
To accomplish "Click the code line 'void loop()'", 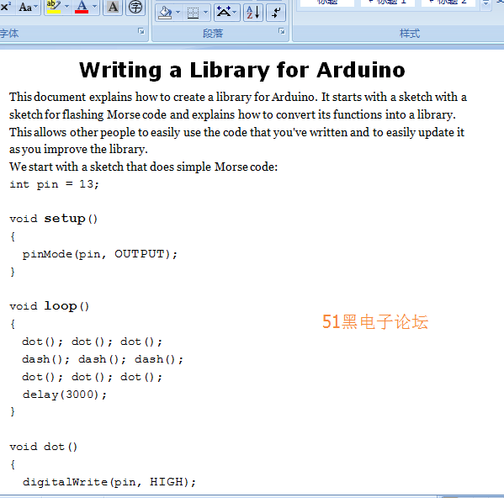I will click(x=49, y=306).
